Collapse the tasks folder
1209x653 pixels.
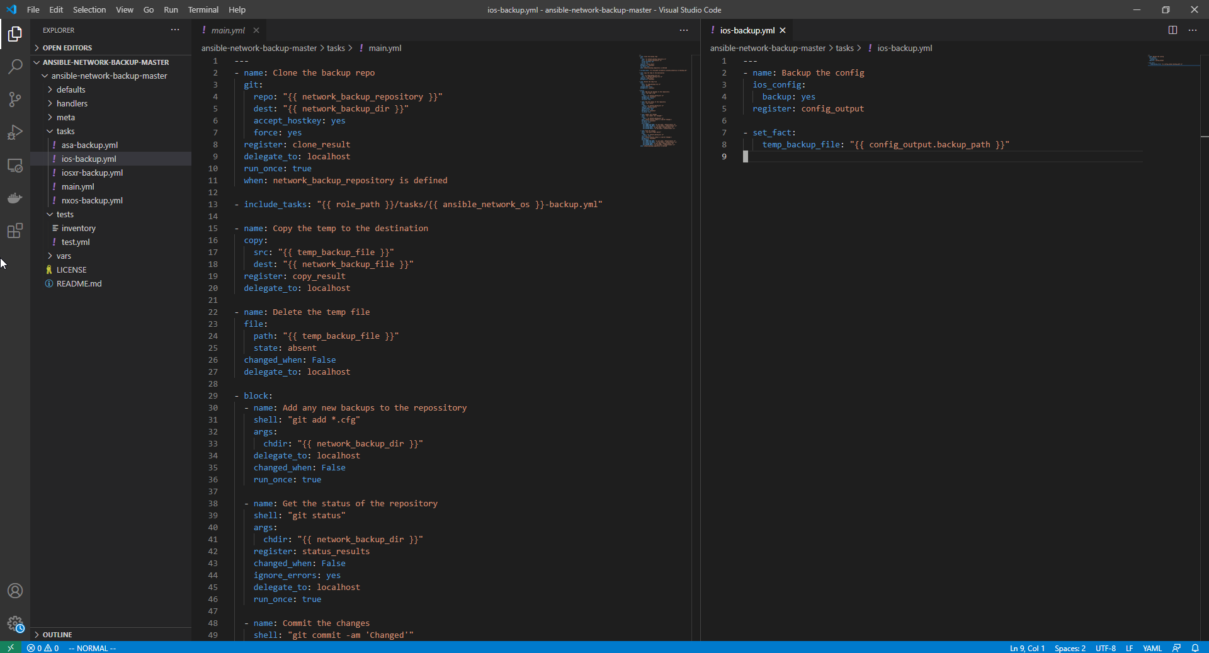pyautogui.click(x=65, y=131)
